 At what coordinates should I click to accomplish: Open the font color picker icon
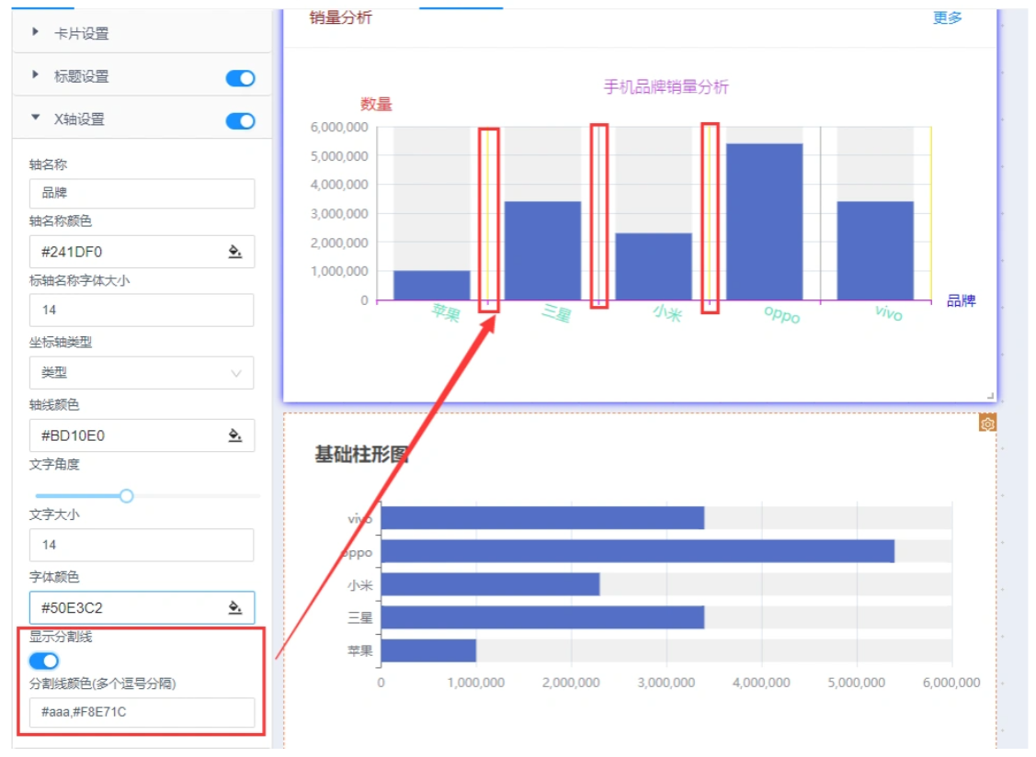pos(234,607)
